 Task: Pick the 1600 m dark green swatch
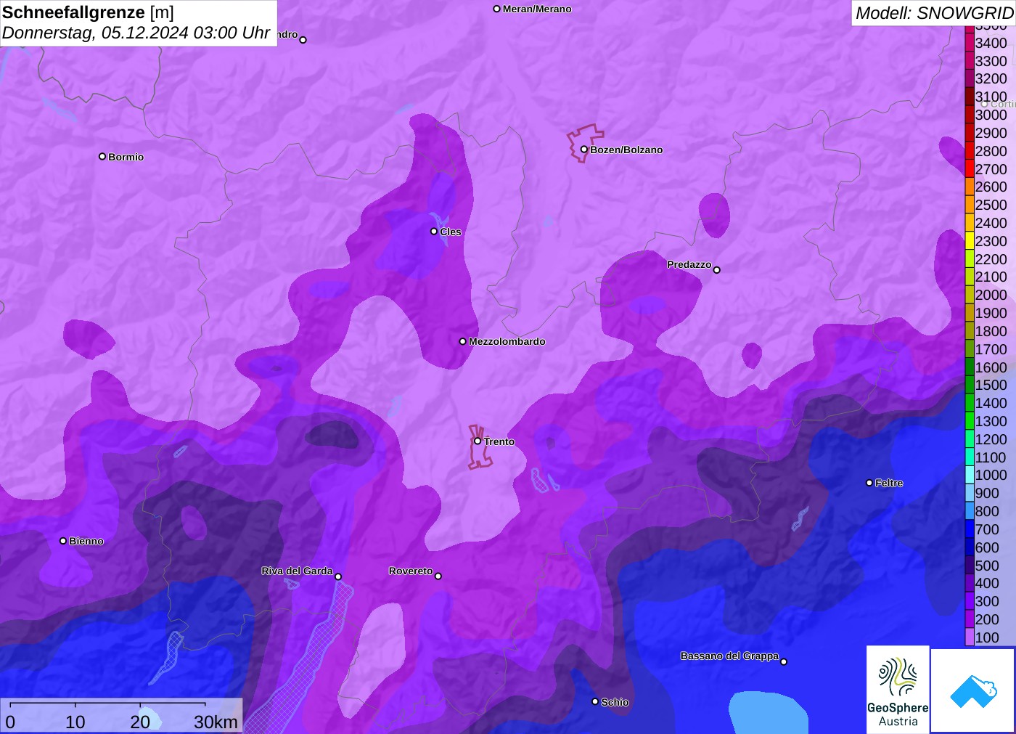click(970, 367)
